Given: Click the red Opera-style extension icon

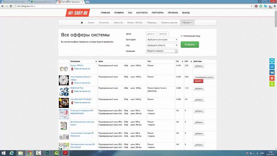Looking at the screenshot, I should click(x=256, y=6).
